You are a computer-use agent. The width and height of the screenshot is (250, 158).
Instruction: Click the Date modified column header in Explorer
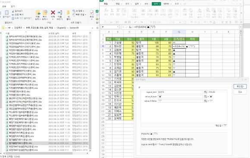[x=54, y=33]
